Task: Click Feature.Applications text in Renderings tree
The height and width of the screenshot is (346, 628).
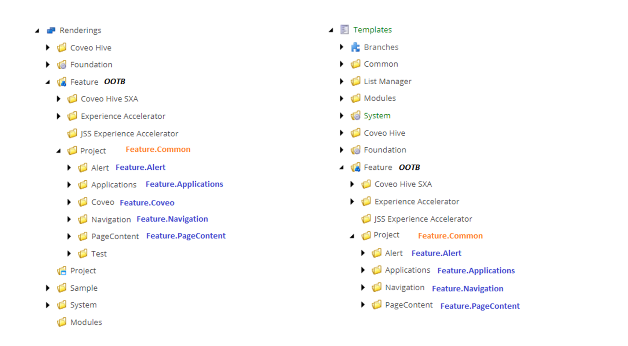Action: pos(184,184)
